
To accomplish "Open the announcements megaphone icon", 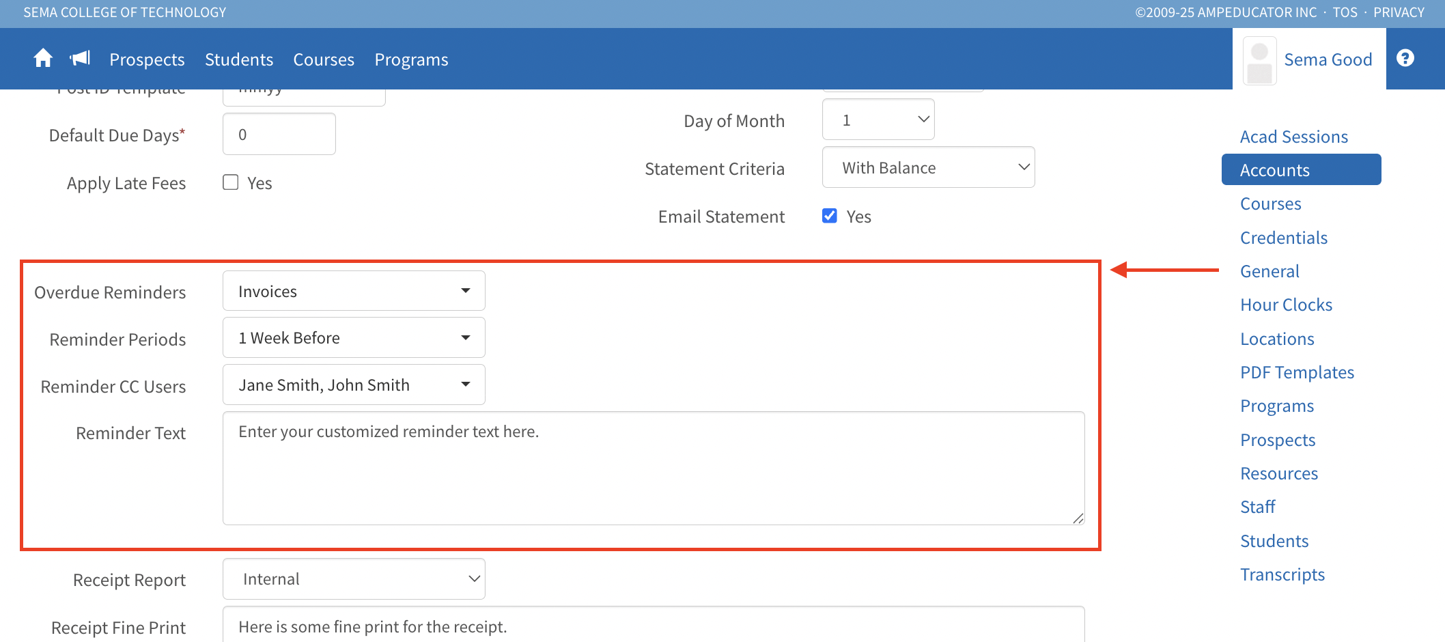I will 80,59.
